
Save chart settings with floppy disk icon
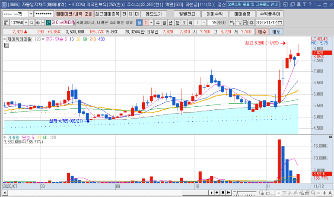245,22
